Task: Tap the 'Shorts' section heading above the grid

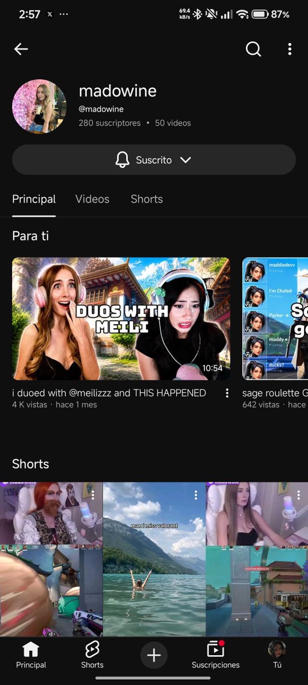Action: coord(30,464)
